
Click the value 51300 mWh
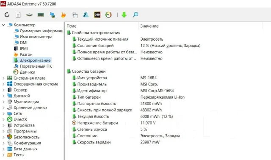tap(151, 104)
